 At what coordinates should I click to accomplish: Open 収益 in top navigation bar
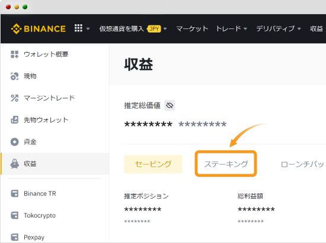pyautogui.click(x=317, y=28)
